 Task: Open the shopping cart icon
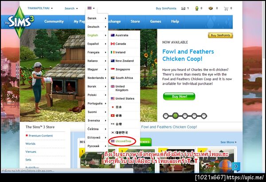226,8
